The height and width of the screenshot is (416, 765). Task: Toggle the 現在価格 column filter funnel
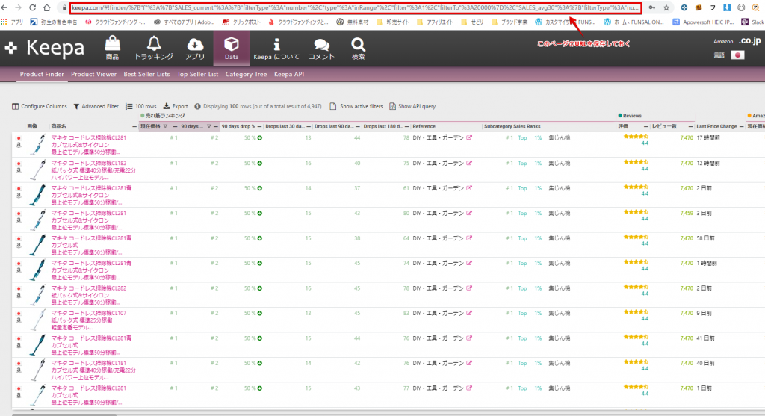(165, 126)
